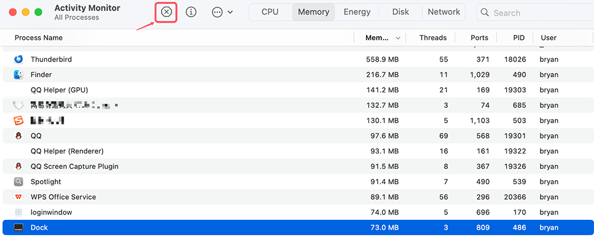
Task: Sort processes by Threads column
Action: tap(432, 38)
